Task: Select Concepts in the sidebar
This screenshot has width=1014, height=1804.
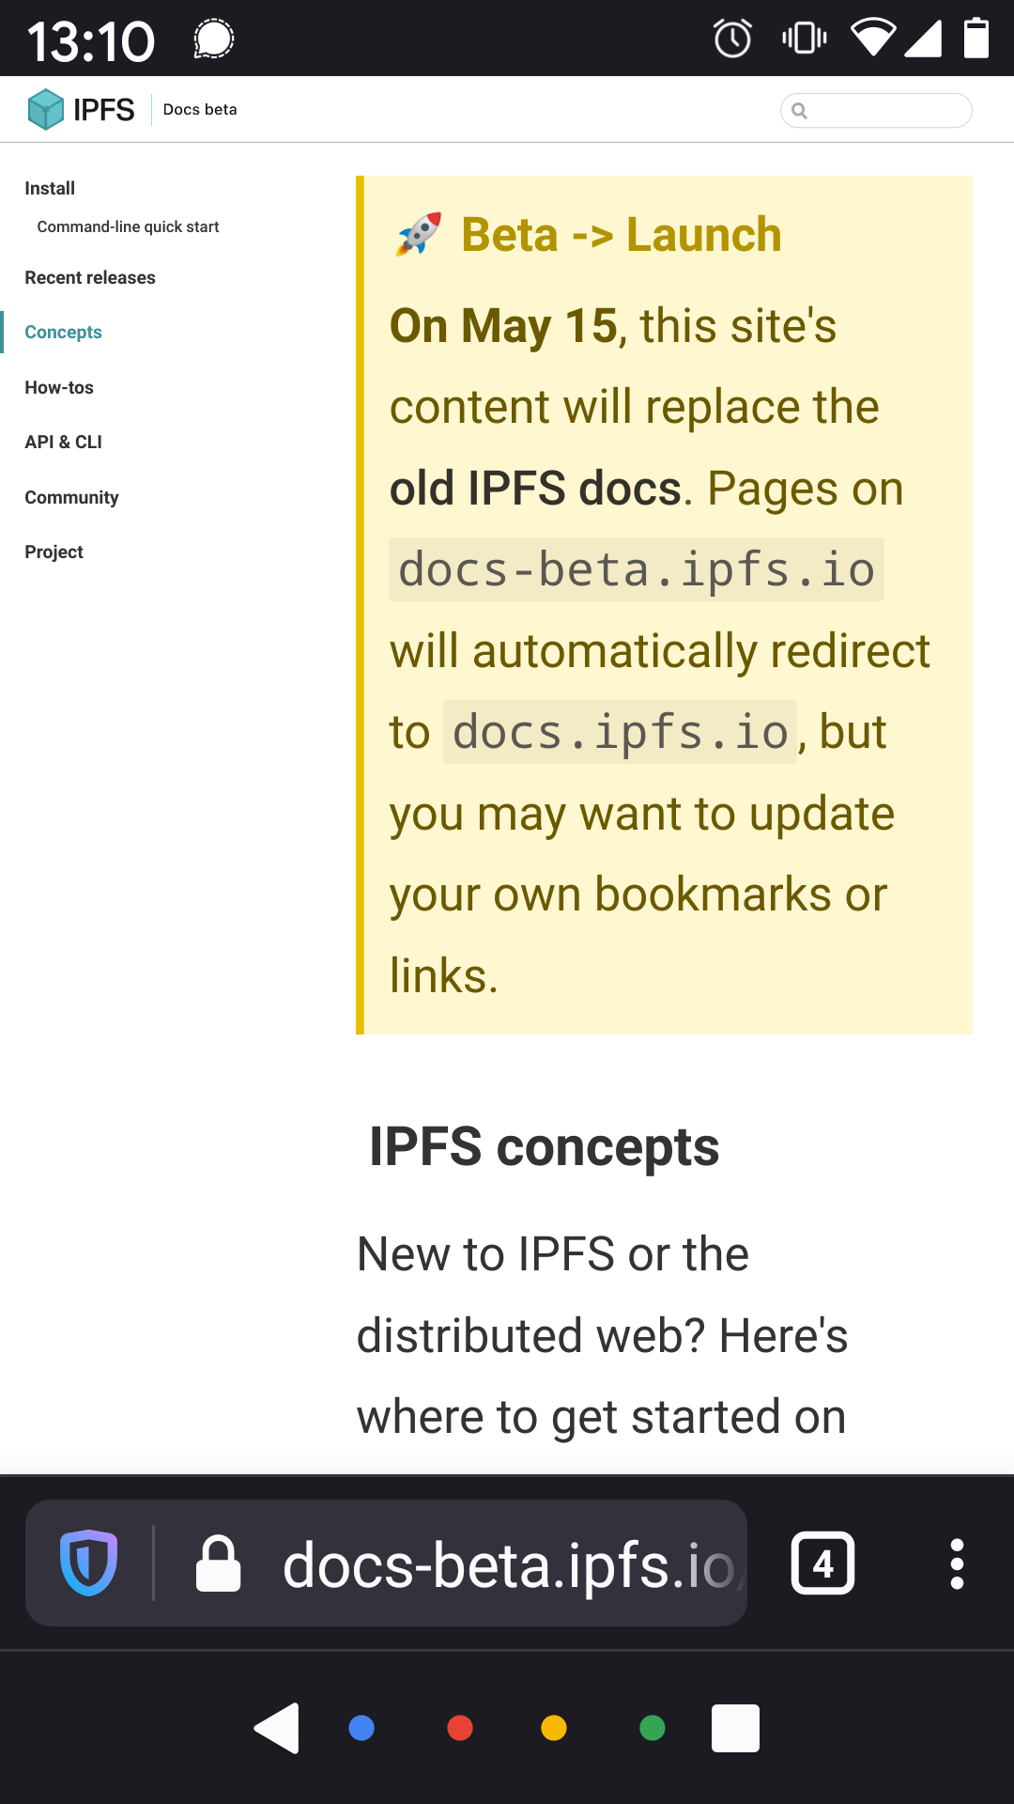Action: [63, 332]
